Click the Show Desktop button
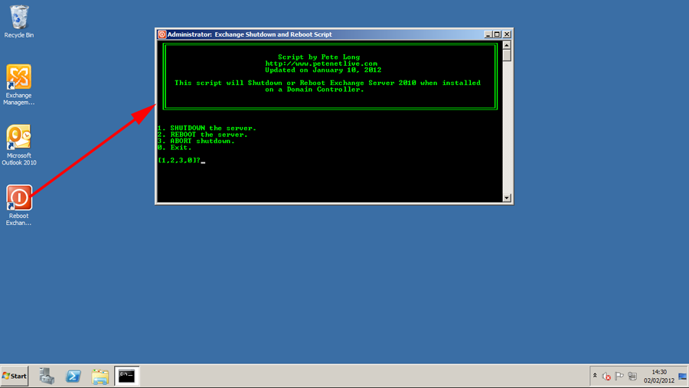This screenshot has width=689, height=388. (x=682, y=376)
